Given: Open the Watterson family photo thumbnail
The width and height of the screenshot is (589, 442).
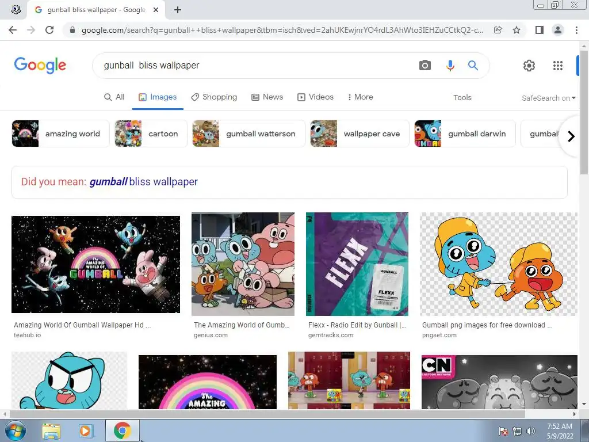Looking at the screenshot, I should click(243, 264).
